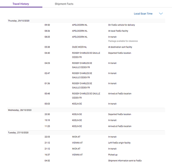Click the 04:52 time entry
Viewport: 172px width, 163px height.
tap(47, 161)
